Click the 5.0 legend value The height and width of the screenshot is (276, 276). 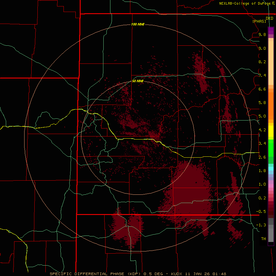pos(262,116)
